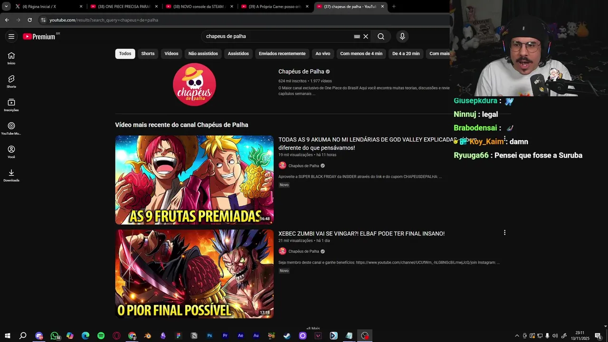The width and height of the screenshot is (608, 342).
Task: Filter by De 4 a 20 min
Action: point(406,54)
